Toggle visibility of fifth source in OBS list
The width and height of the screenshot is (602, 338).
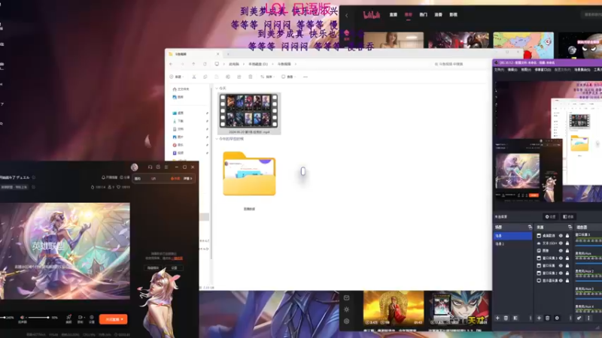point(561,266)
